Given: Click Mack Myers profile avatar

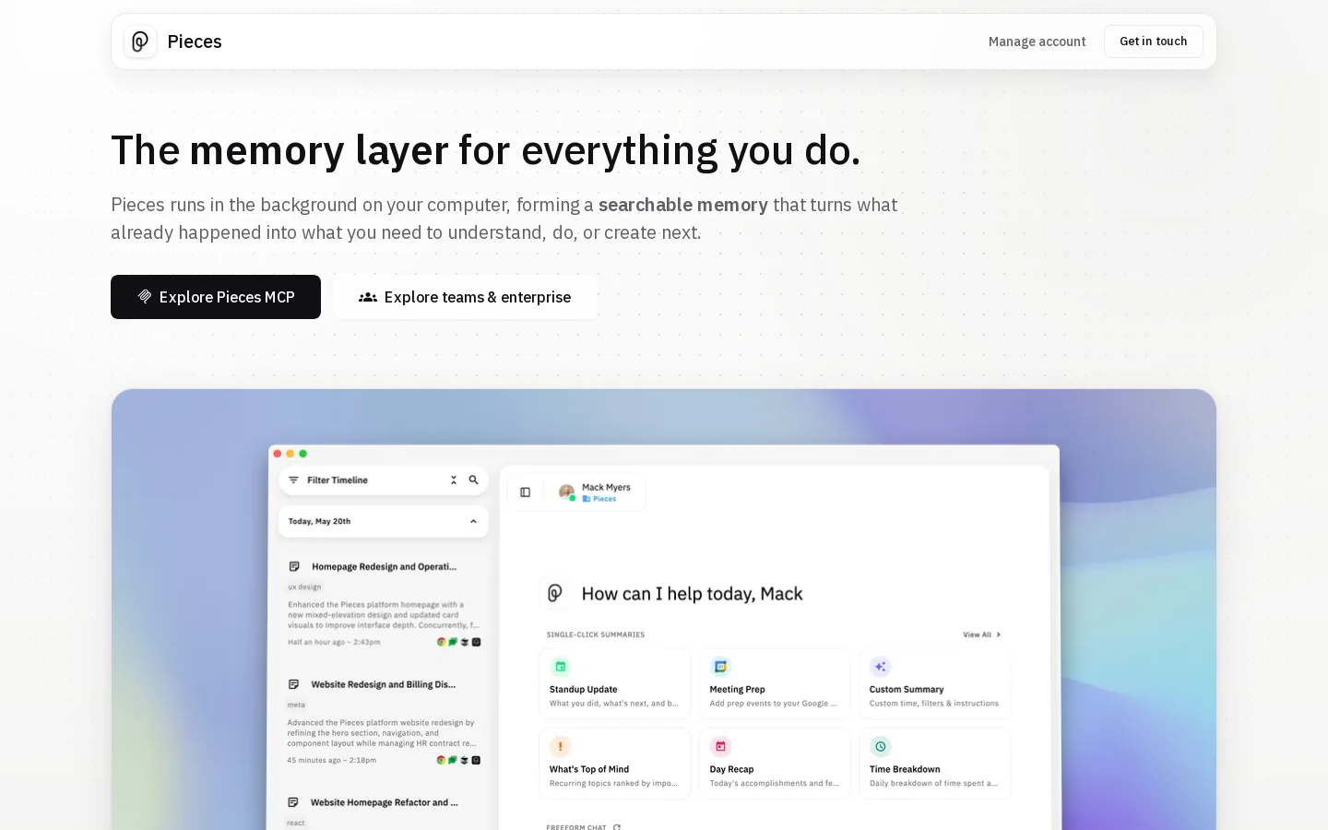Looking at the screenshot, I should 566,492.
